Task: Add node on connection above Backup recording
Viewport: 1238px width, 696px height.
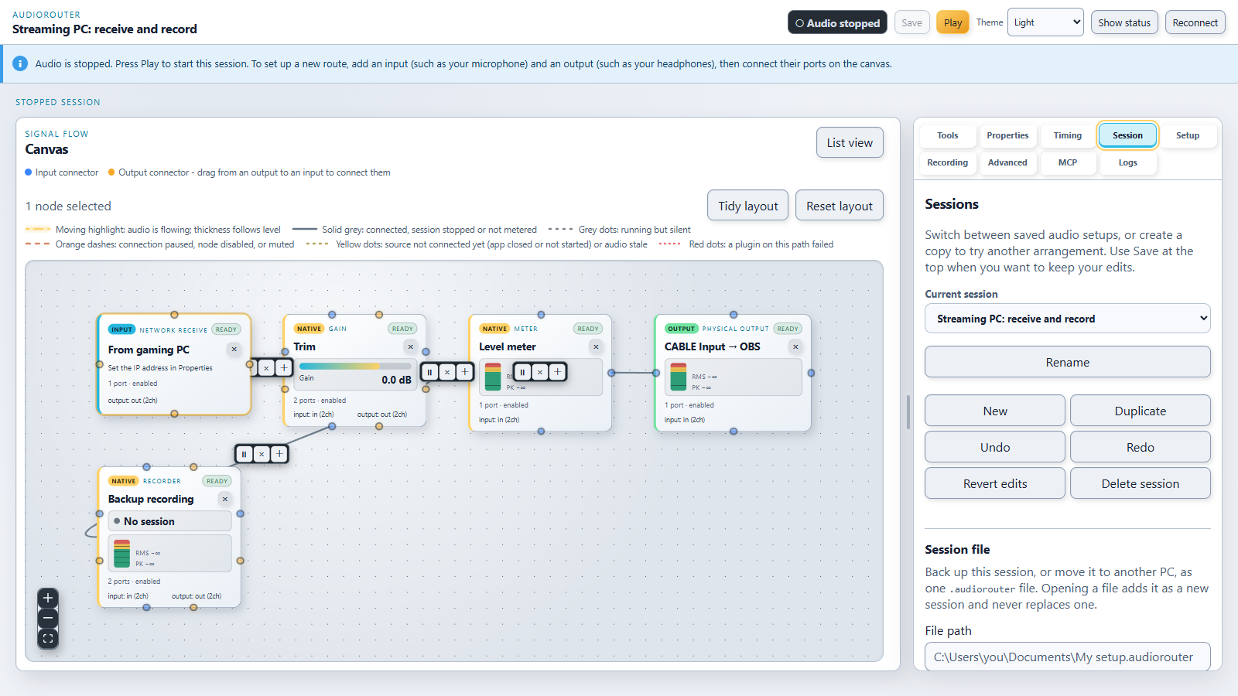Action: [x=279, y=454]
